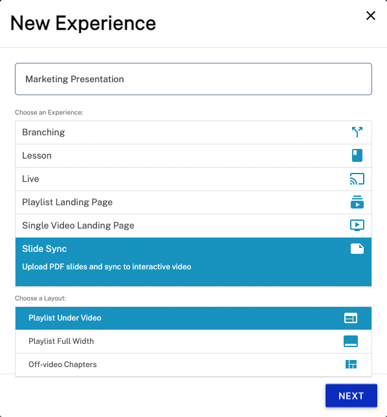Click the Slide Sync document icon
Screen dimensions: 387x417
coord(357,249)
